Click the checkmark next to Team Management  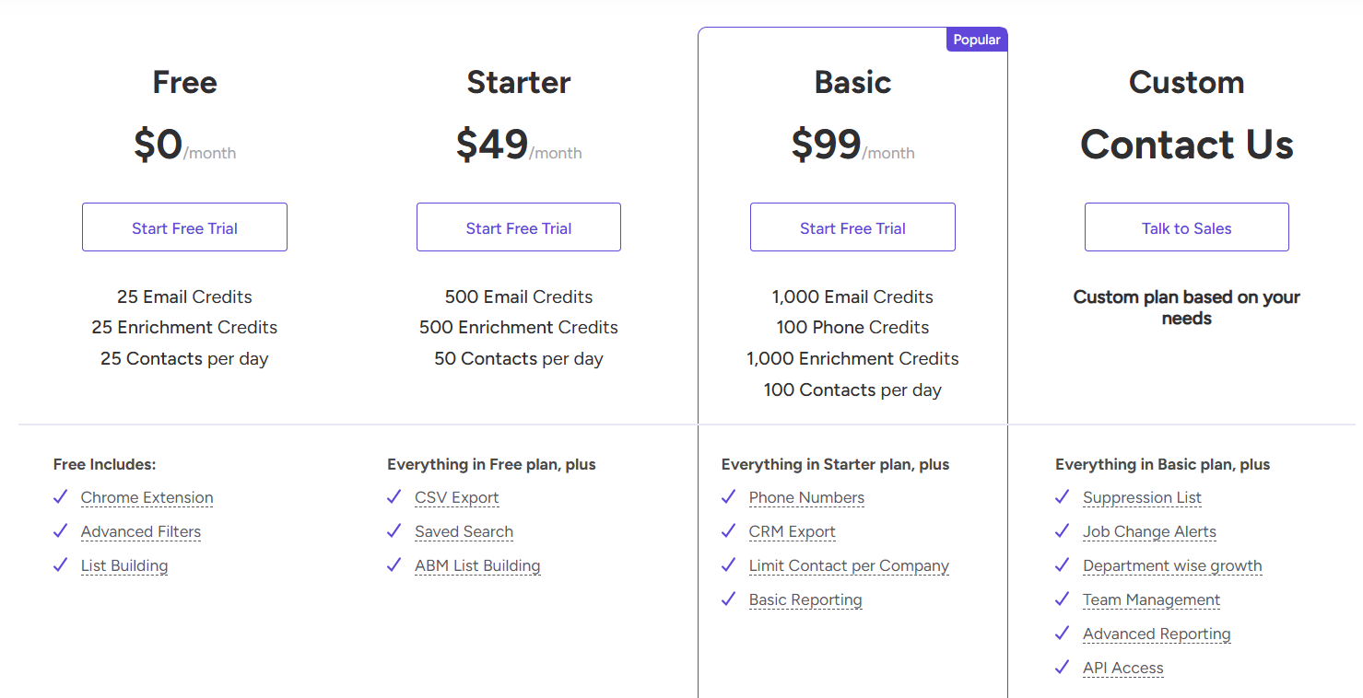click(1062, 599)
